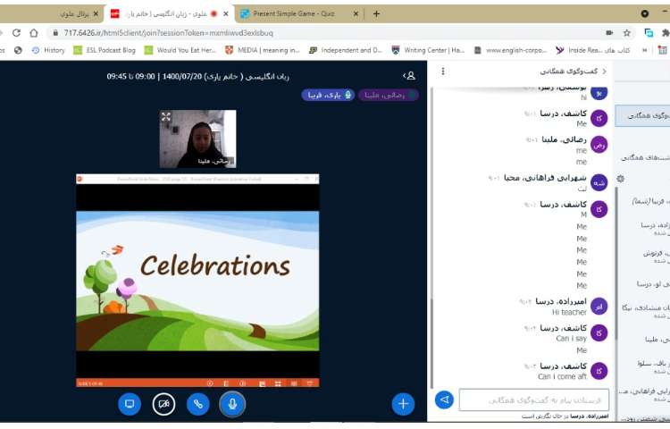Image resolution: width=670 pixels, height=429 pixels.
Task: Click the participant talking indicator badge
Action: (x=388, y=95)
